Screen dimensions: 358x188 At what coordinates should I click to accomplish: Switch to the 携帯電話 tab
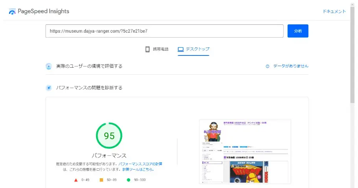[x=157, y=49]
